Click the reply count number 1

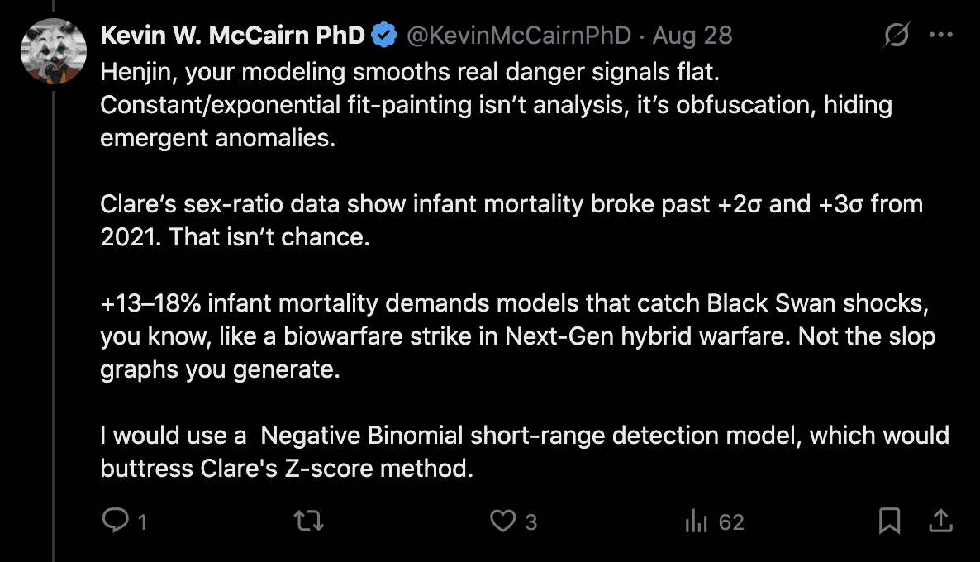(x=142, y=522)
